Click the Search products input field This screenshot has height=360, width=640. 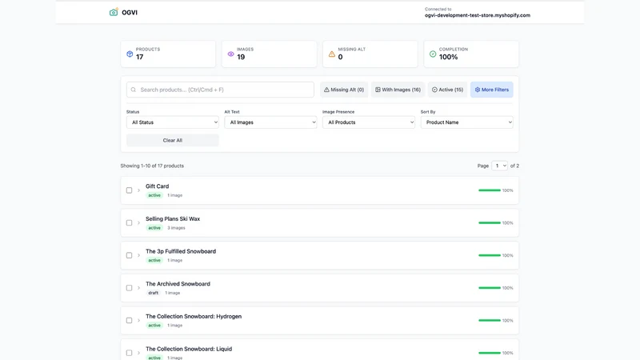[221, 90]
